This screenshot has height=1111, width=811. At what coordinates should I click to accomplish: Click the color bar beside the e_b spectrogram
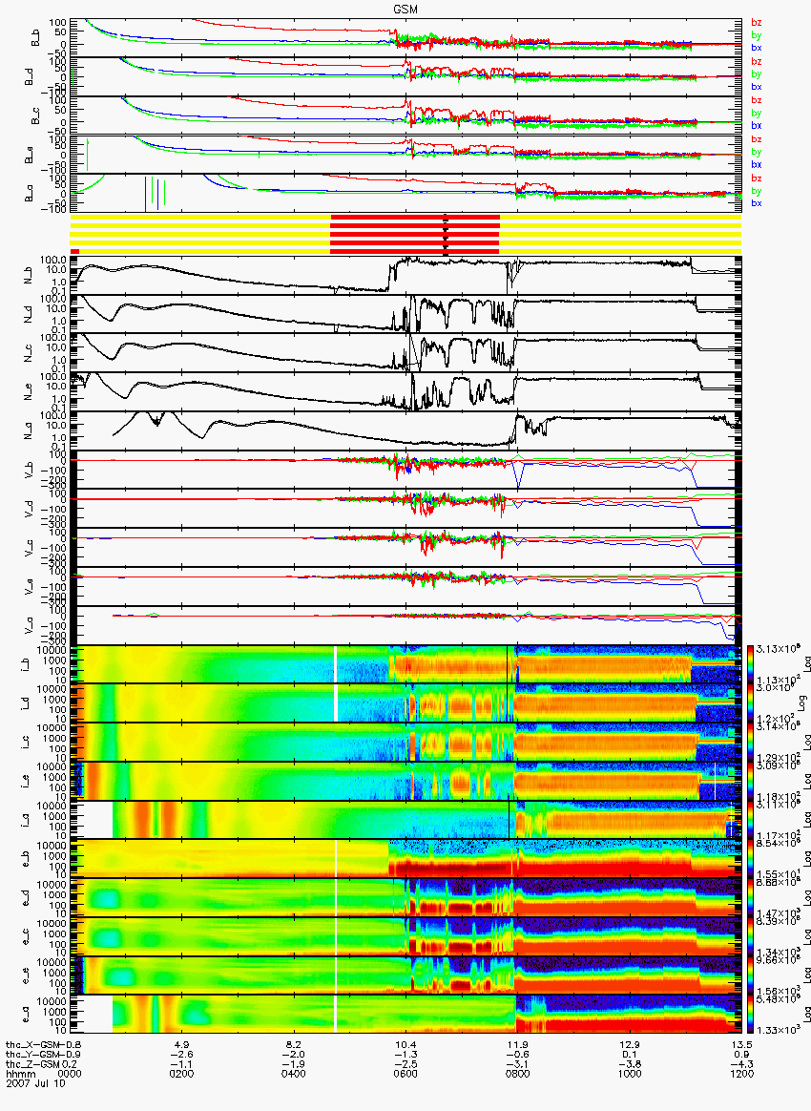click(750, 859)
